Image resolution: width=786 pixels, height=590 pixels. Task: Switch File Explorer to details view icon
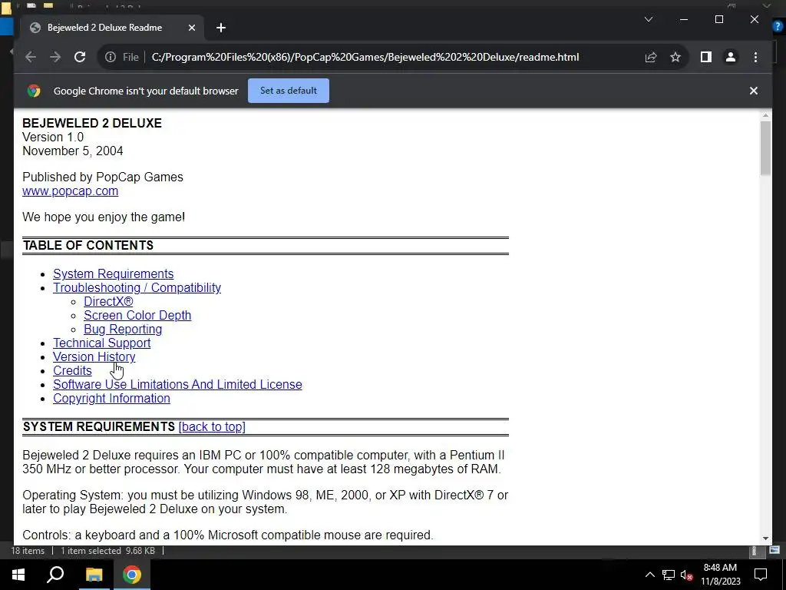pyautogui.click(x=755, y=551)
